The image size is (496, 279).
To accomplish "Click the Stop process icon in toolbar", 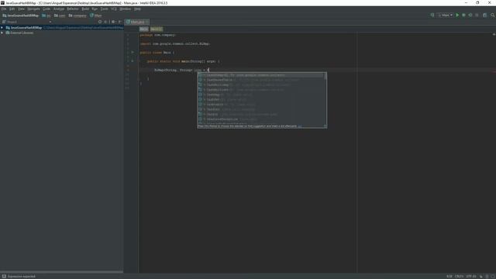I will [477, 15].
